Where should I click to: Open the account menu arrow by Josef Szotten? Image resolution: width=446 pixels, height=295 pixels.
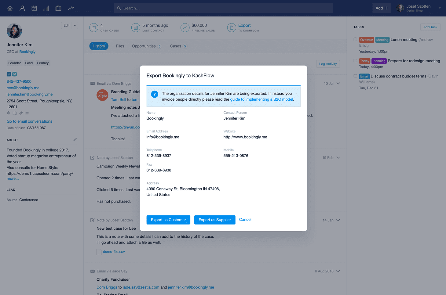tap(440, 8)
